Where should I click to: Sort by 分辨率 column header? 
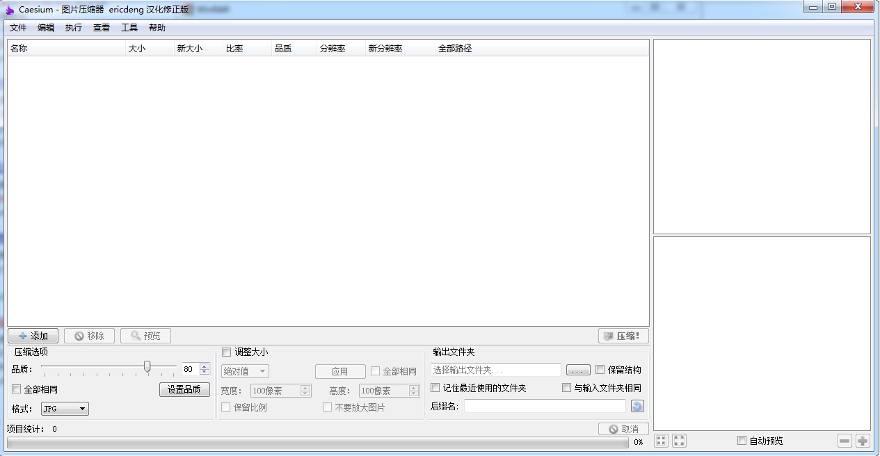tap(341, 49)
